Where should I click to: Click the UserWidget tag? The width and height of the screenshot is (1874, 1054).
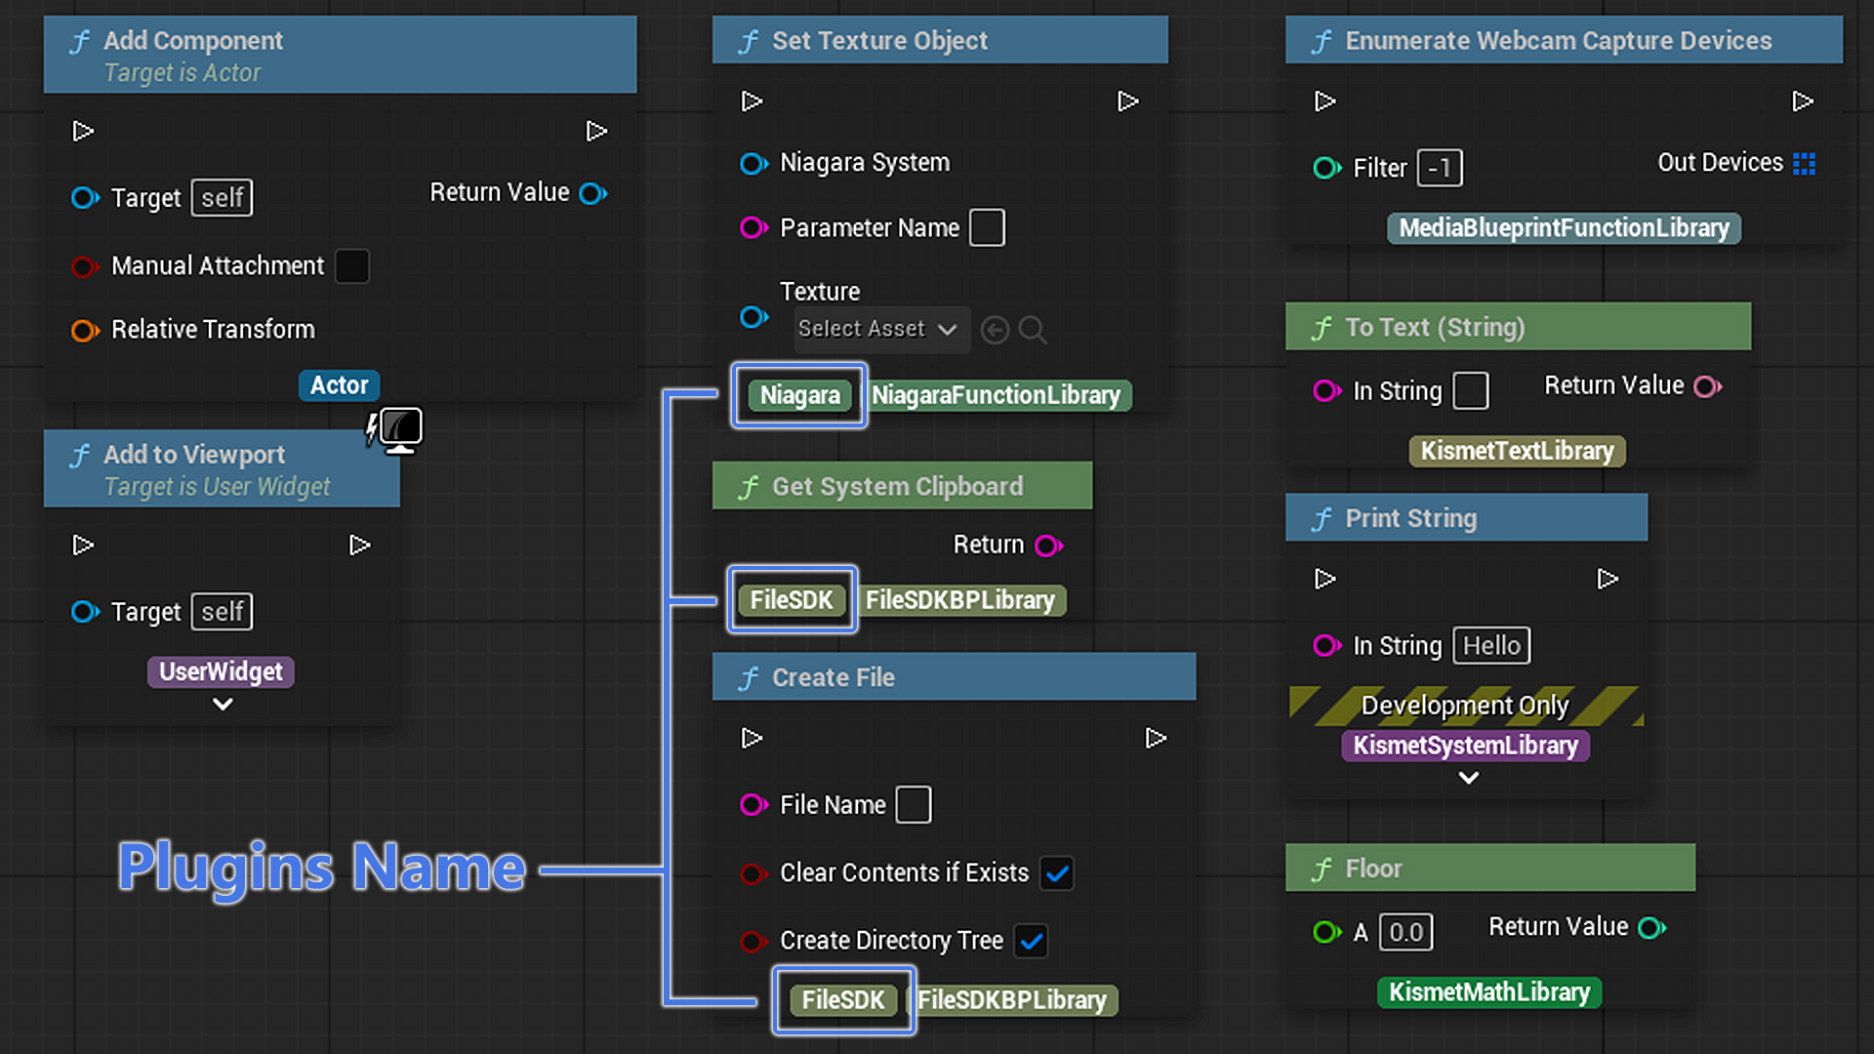click(221, 671)
